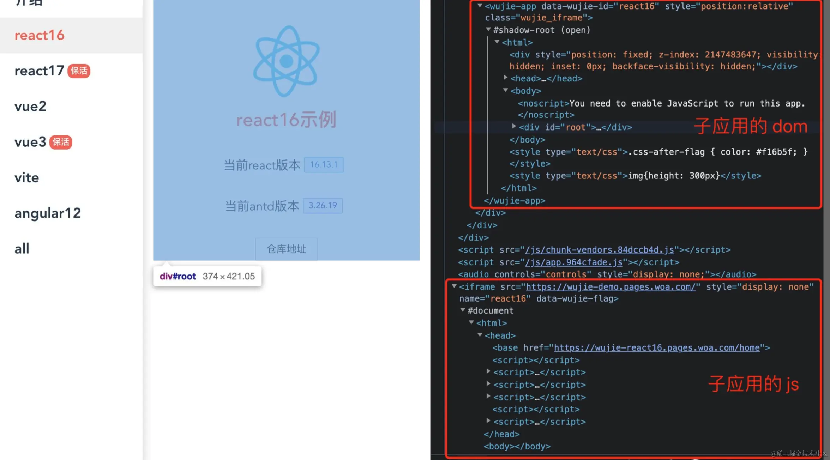Viewport: 830px width, 460px height.
Task: Select the noscript element line
Action: pos(662,109)
